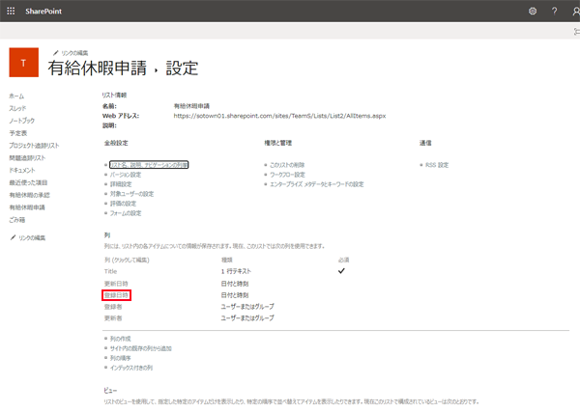
Task: Click ユーザーまたはグループ in the 登録者 row
Action: 247,307
